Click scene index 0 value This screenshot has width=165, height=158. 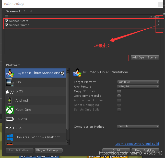click(x=159, y=21)
